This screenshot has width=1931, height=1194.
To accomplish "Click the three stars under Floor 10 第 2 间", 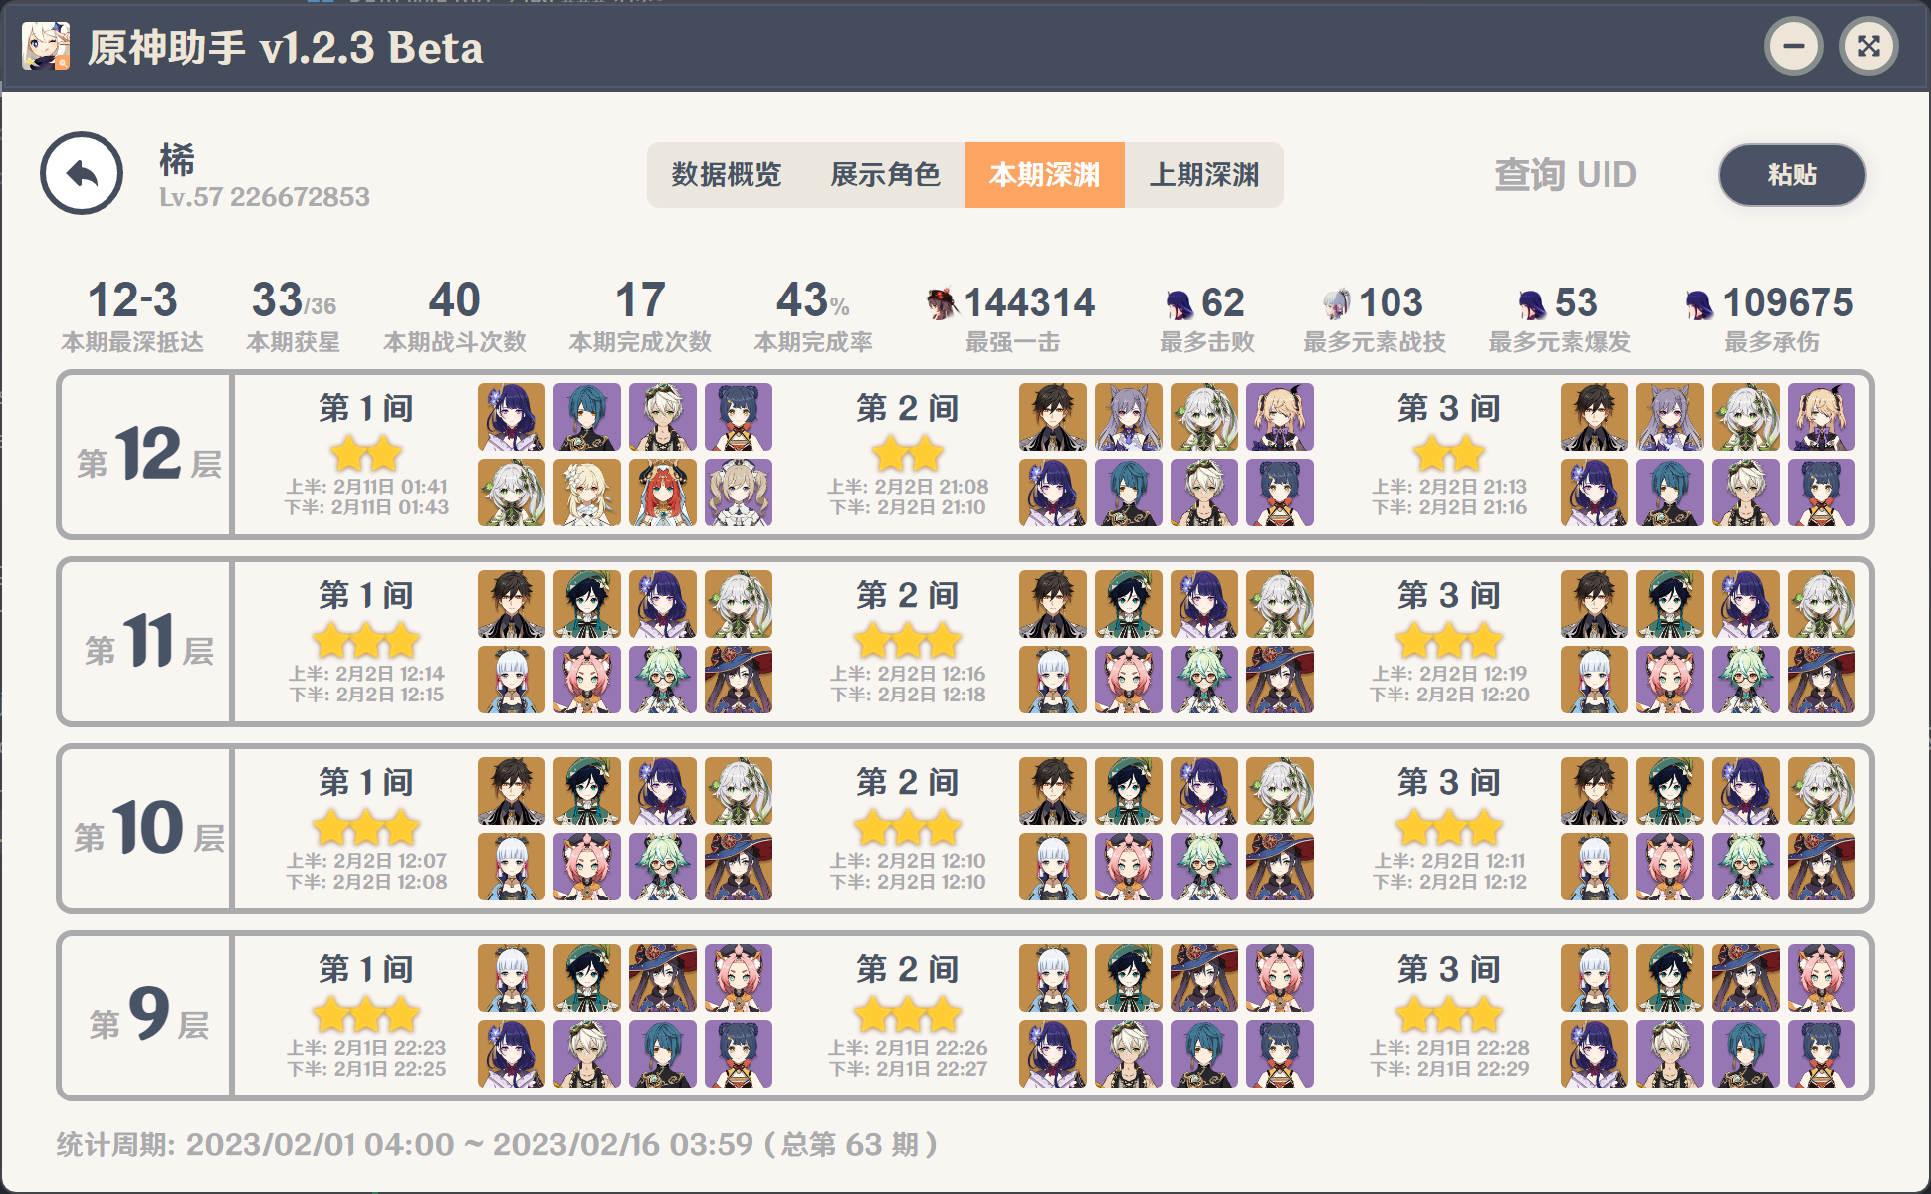I will coord(908,828).
